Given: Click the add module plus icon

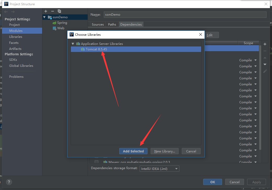Looking at the screenshot, I should click(x=46, y=11).
